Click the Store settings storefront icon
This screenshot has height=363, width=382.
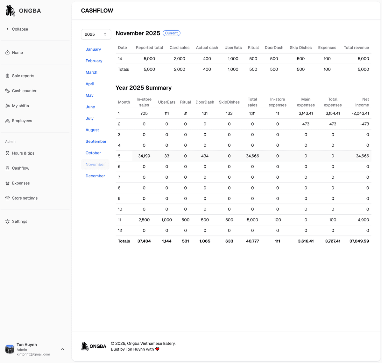click(x=7, y=198)
